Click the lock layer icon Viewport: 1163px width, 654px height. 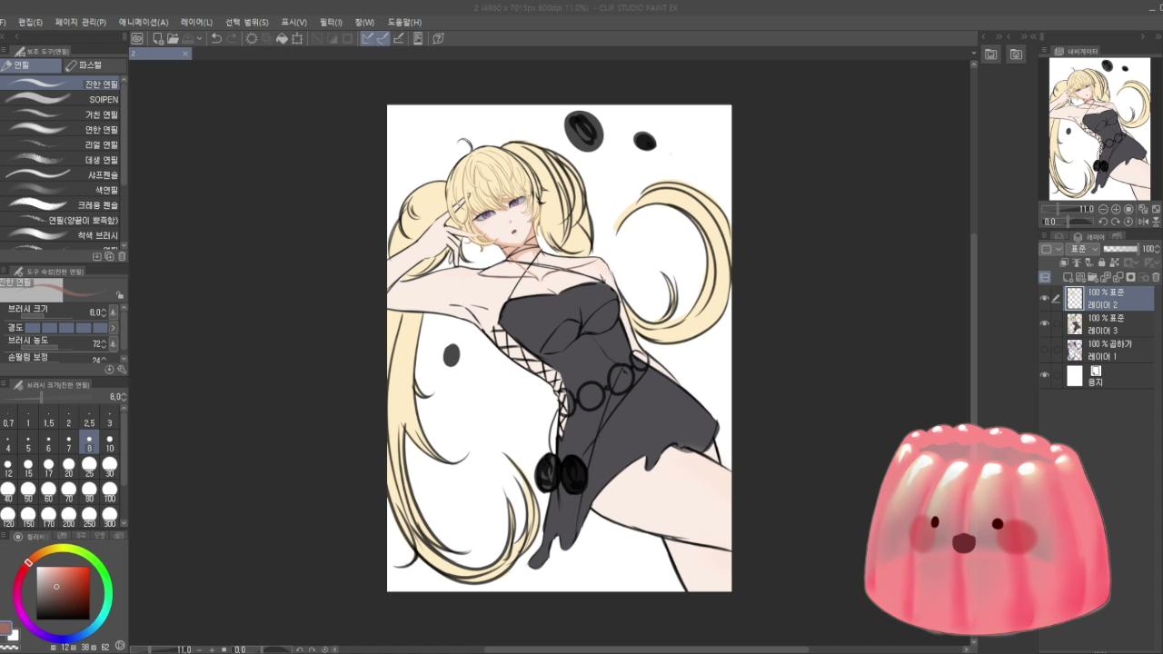coord(1101,263)
